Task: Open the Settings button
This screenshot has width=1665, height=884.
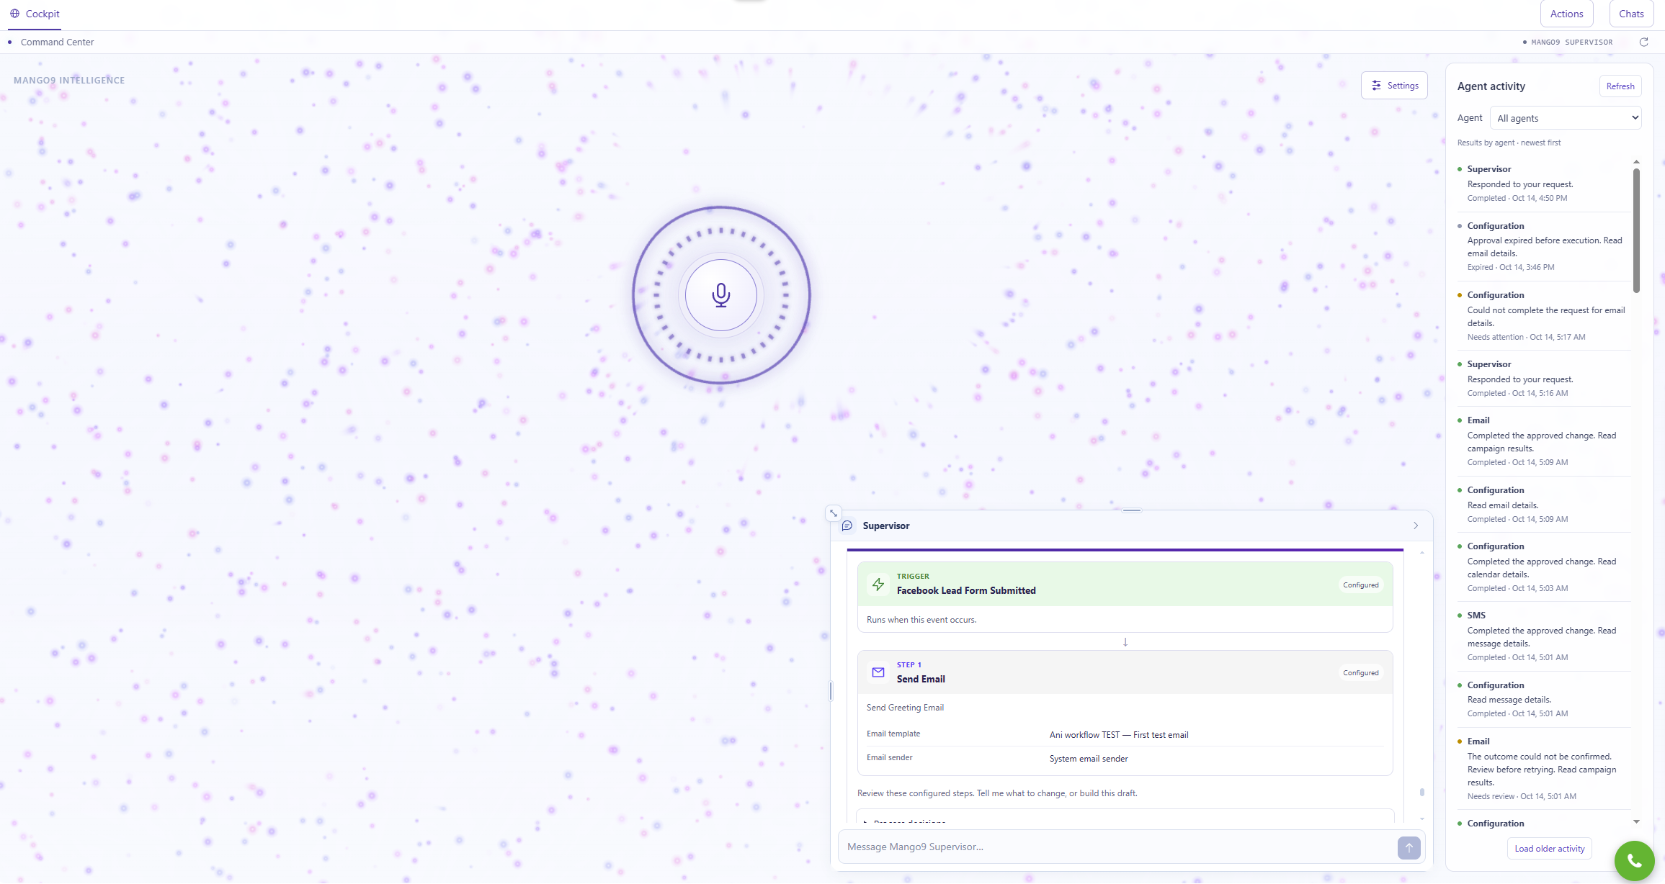Action: (1394, 86)
